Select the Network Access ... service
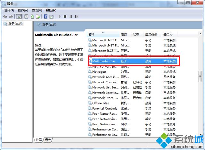Viewport: 205px width, 150px height. coord(105,77)
